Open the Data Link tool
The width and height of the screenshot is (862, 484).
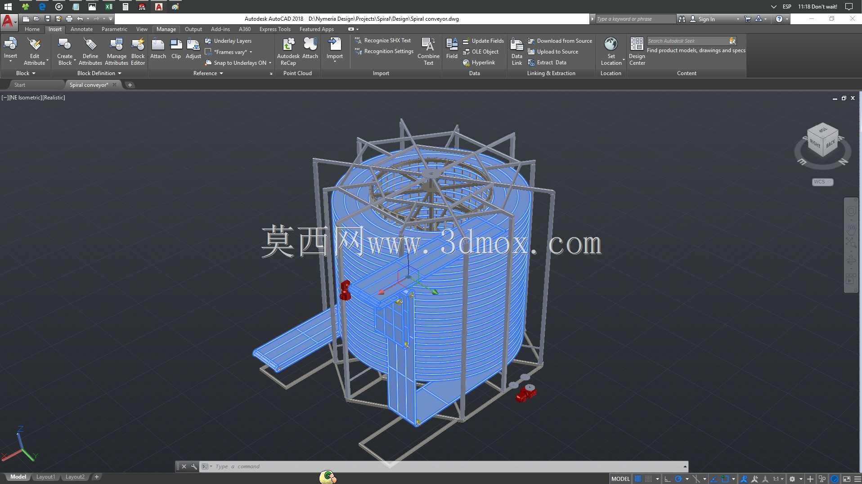click(x=517, y=51)
